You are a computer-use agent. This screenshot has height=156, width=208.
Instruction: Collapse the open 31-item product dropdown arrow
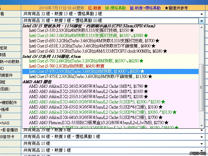tap(201, 21)
